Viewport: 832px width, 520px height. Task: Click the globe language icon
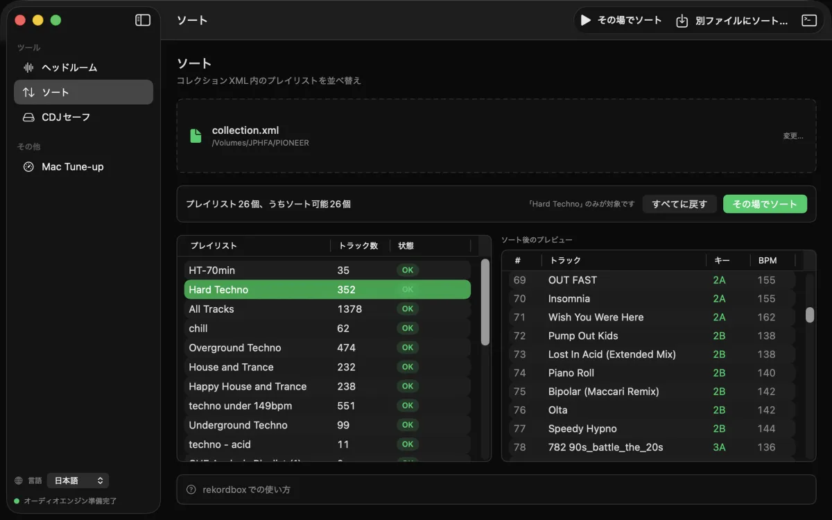point(19,480)
